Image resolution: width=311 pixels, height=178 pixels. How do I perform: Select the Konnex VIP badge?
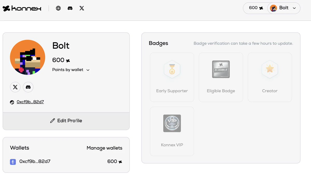coord(172,131)
